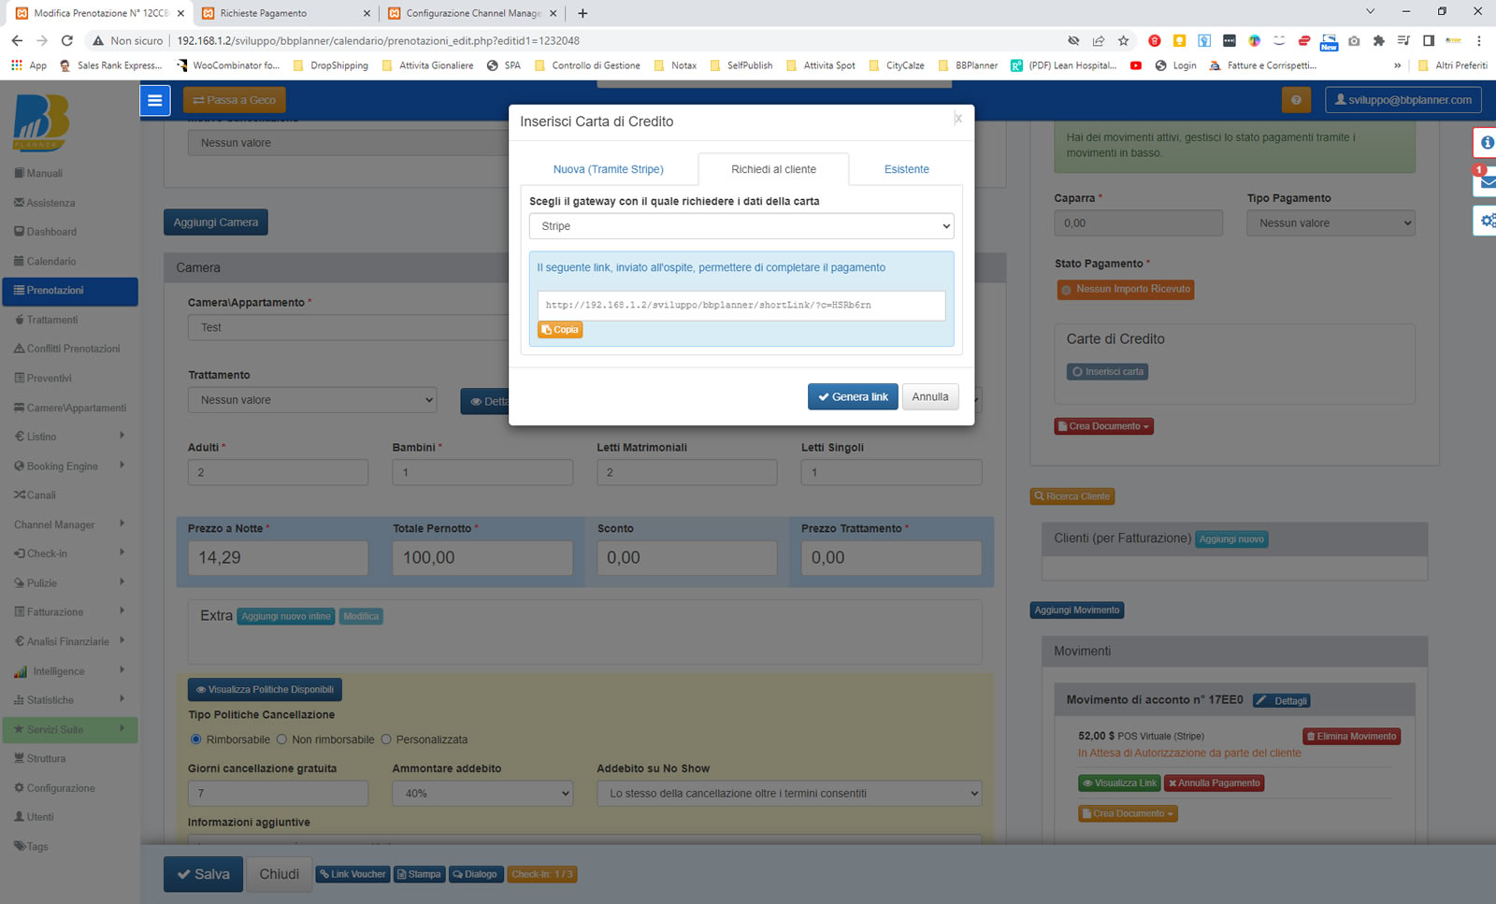Open the Stripe gateway dropdown
The width and height of the screenshot is (1496, 904).
(741, 226)
